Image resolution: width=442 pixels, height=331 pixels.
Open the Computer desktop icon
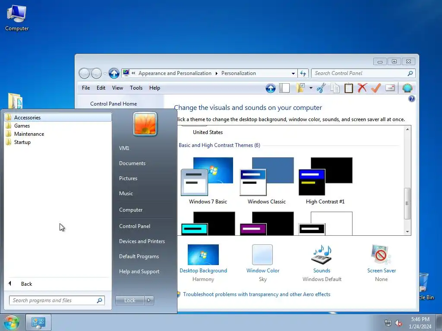pyautogui.click(x=17, y=18)
